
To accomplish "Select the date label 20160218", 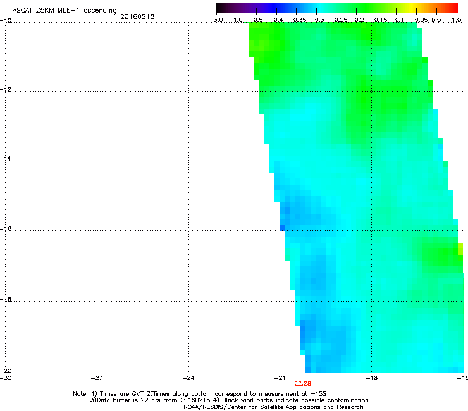I will coord(137,16).
